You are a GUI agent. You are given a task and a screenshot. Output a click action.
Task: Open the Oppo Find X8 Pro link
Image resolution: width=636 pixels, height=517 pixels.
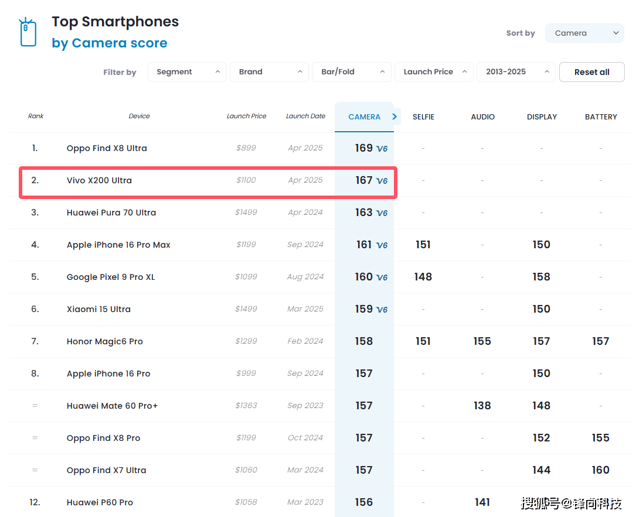pyautogui.click(x=103, y=438)
